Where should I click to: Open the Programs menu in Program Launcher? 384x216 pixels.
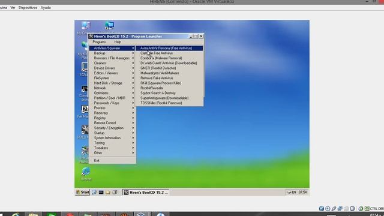click(x=99, y=42)
